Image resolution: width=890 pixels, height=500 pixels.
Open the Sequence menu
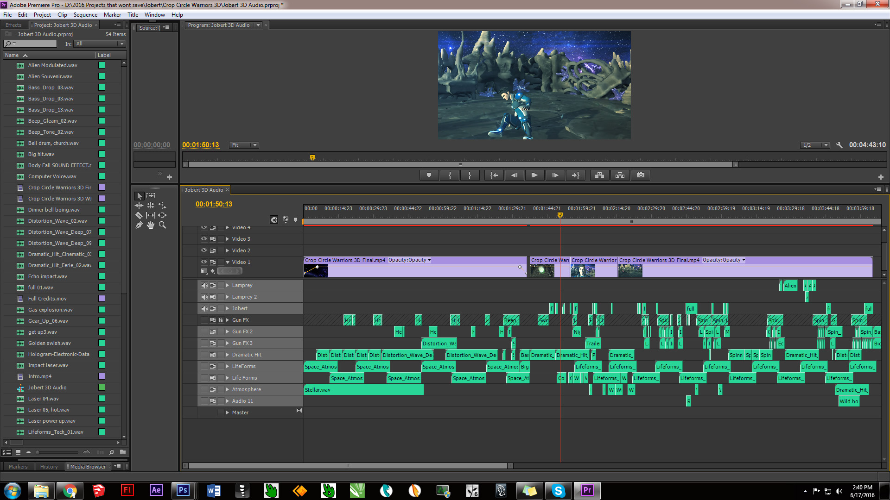[85, 15]
